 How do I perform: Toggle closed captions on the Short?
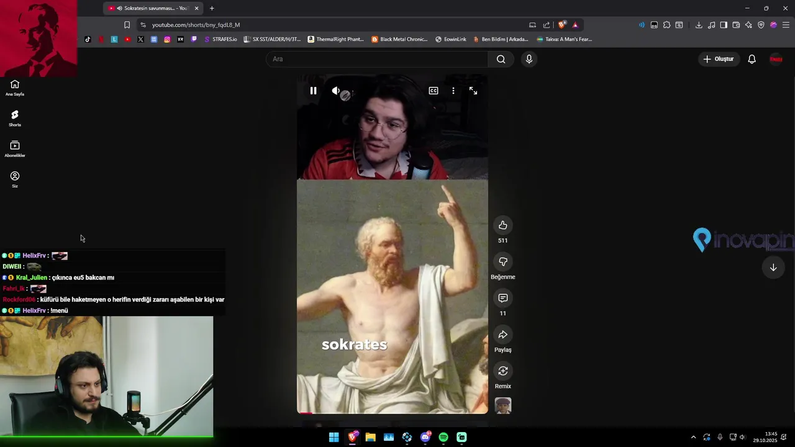434,91
